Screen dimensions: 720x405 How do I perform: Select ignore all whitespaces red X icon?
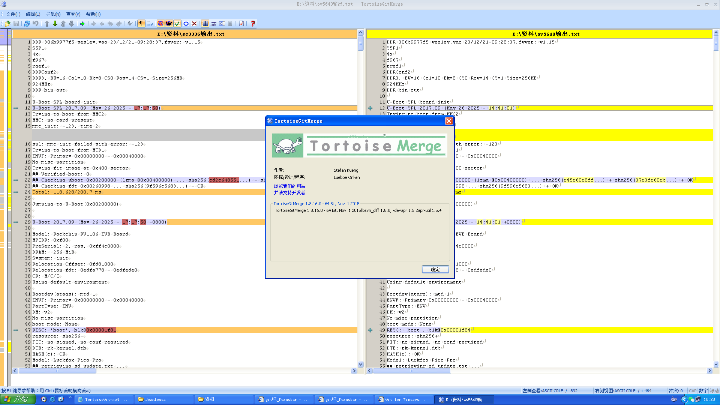pyautogui.click(x=194, y=24)
